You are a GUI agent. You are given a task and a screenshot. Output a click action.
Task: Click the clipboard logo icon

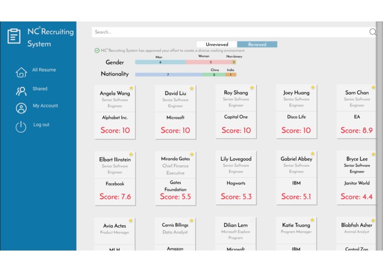(14, 36)
